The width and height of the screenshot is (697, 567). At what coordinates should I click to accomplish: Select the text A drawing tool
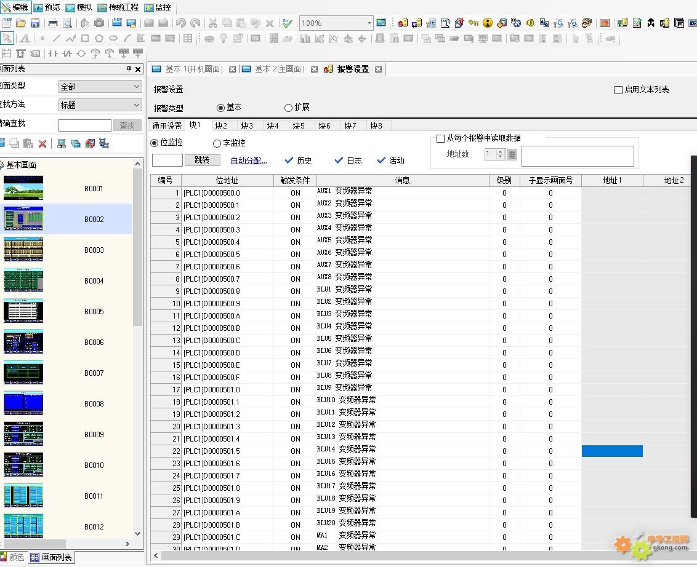[x=25, y=39]
